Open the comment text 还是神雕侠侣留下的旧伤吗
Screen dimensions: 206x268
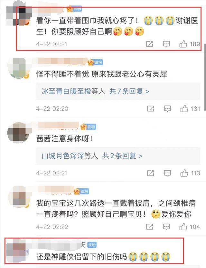point(81,256)
